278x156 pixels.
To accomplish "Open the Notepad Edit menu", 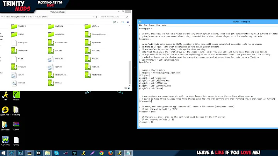I will [x=146, y=25].
